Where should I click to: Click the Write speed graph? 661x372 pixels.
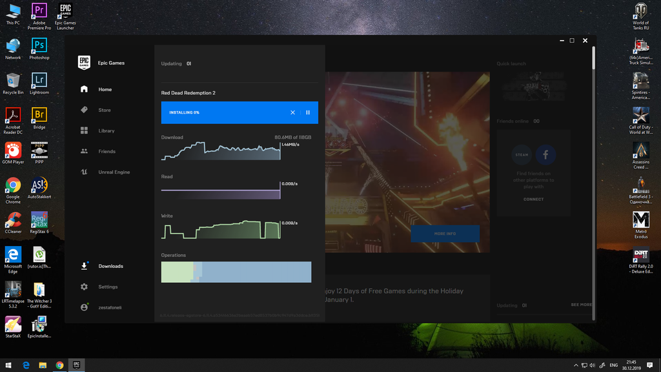tap(221, 229)
